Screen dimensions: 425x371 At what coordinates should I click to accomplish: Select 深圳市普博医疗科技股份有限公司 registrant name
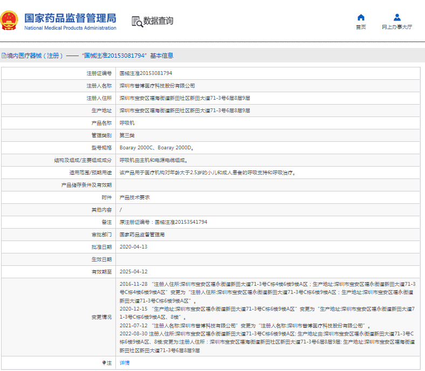pos(157,86)
